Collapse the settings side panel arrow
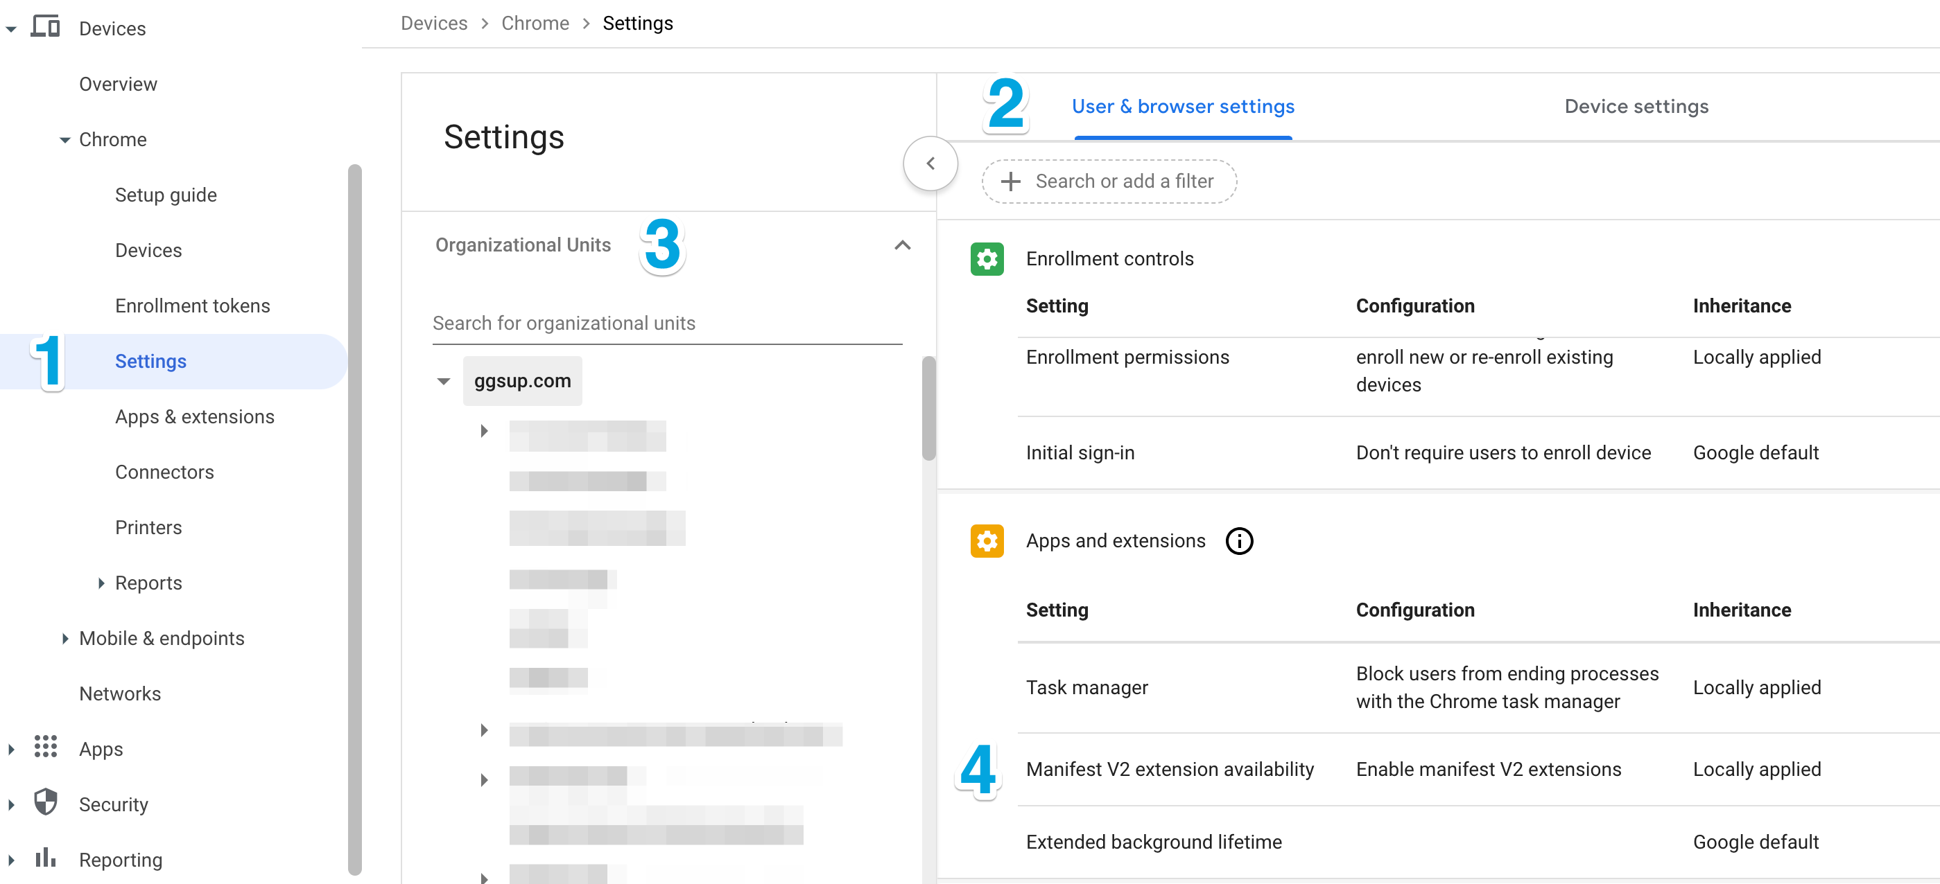This screenshot has width=1940, height=884. pyautogui.click(x=930, y=163)
